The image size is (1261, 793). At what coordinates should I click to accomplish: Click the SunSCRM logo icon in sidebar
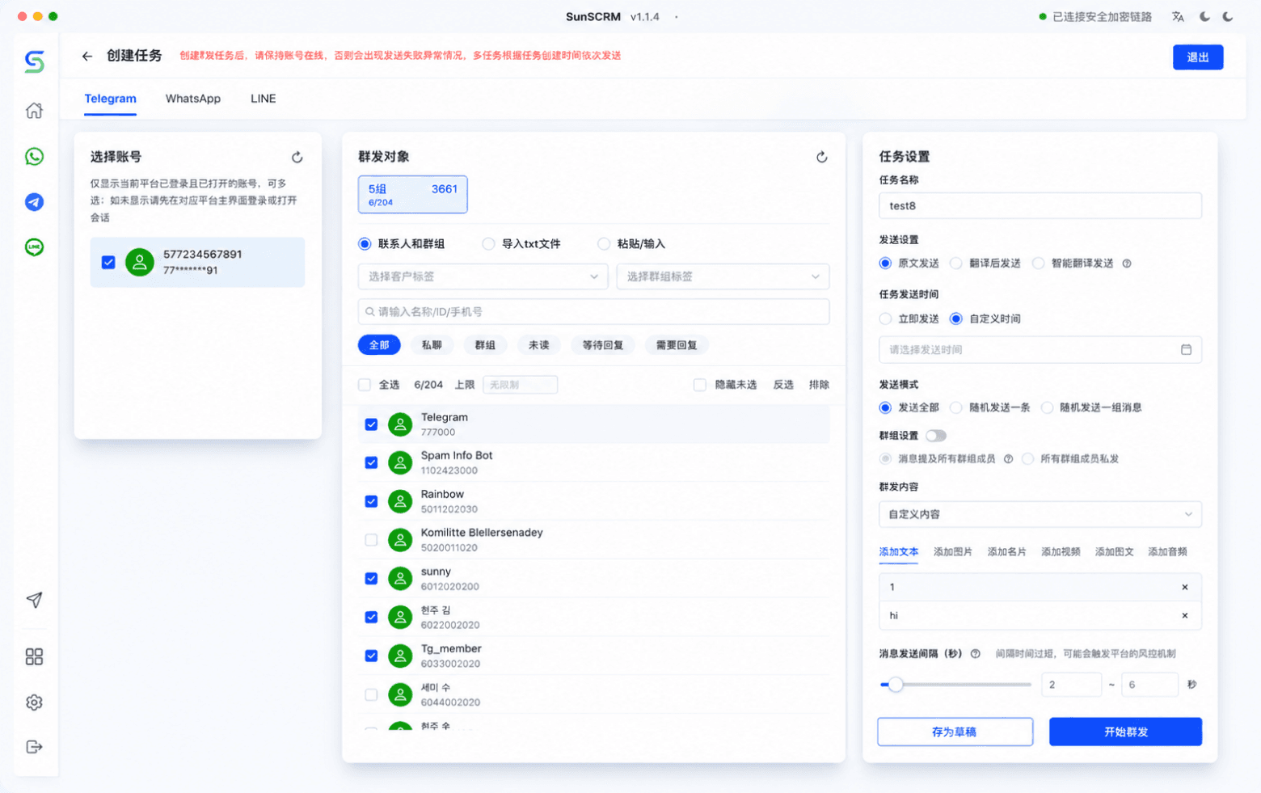[x=34, y=61]
